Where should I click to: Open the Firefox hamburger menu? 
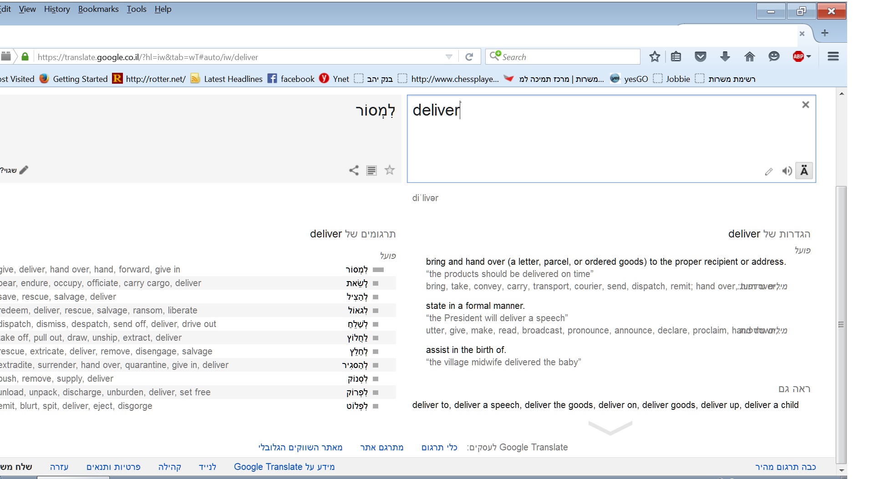click(x=833, y=57)
